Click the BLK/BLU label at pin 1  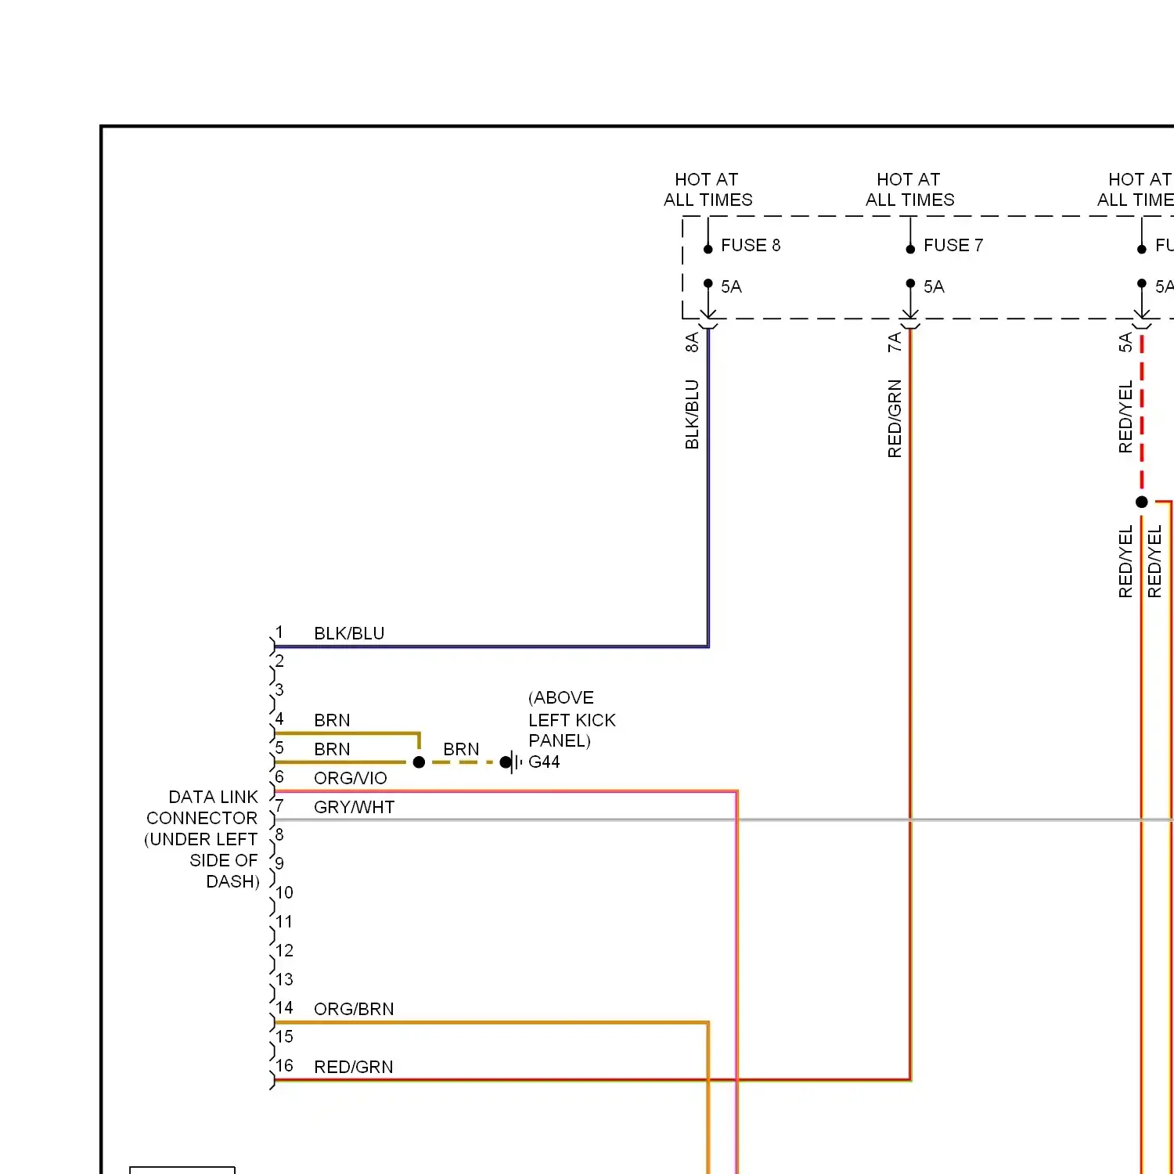point(349,633)
